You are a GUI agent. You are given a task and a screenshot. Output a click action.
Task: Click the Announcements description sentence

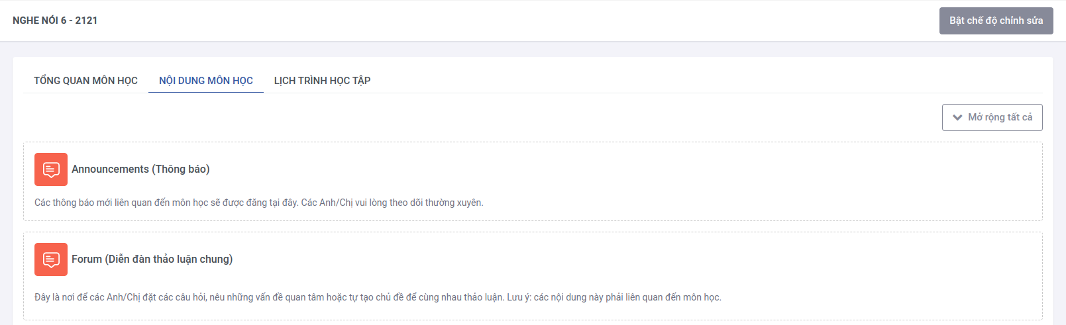pyautogui.click(x=258, y=203)
